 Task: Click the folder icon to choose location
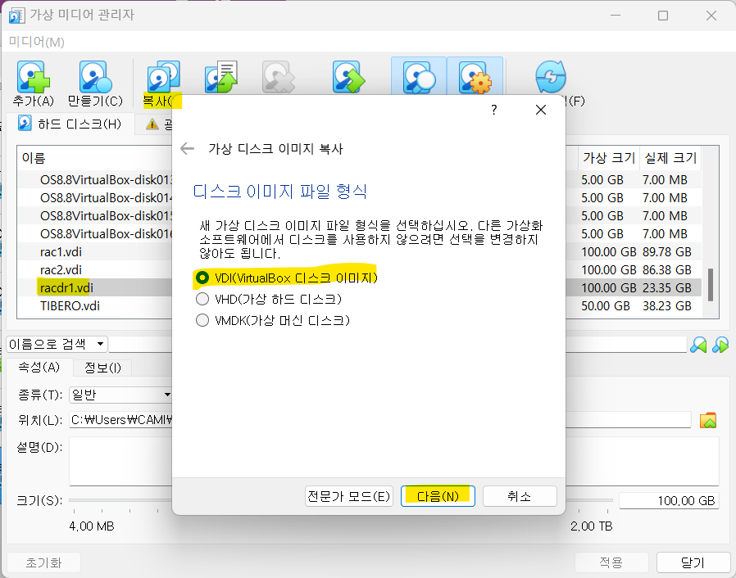coord(708,421)
